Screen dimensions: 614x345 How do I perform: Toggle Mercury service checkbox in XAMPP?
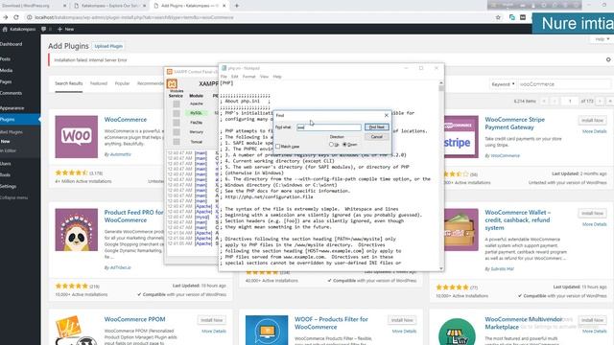[177, 132]
